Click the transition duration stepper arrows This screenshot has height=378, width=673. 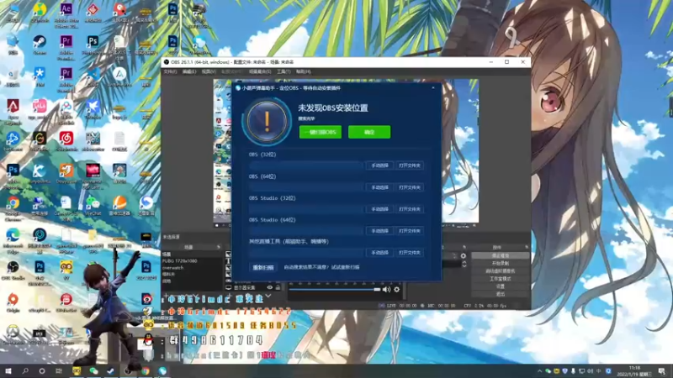464,265
